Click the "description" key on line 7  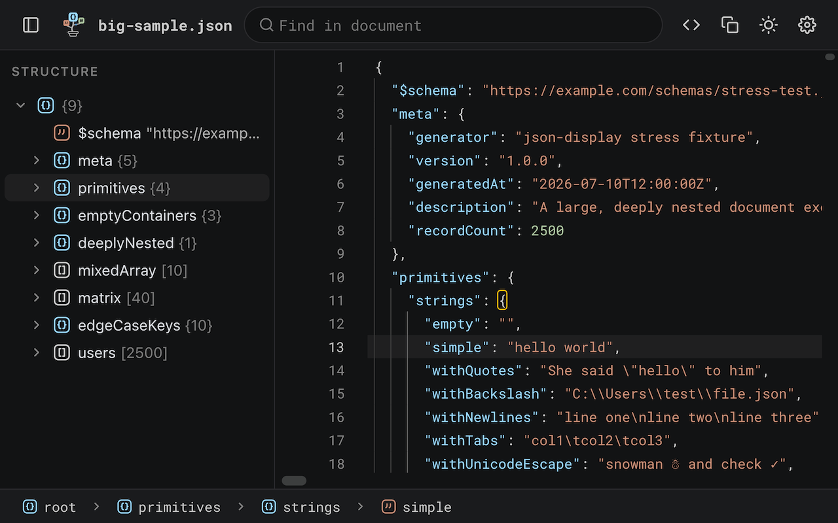coord(461,207)
